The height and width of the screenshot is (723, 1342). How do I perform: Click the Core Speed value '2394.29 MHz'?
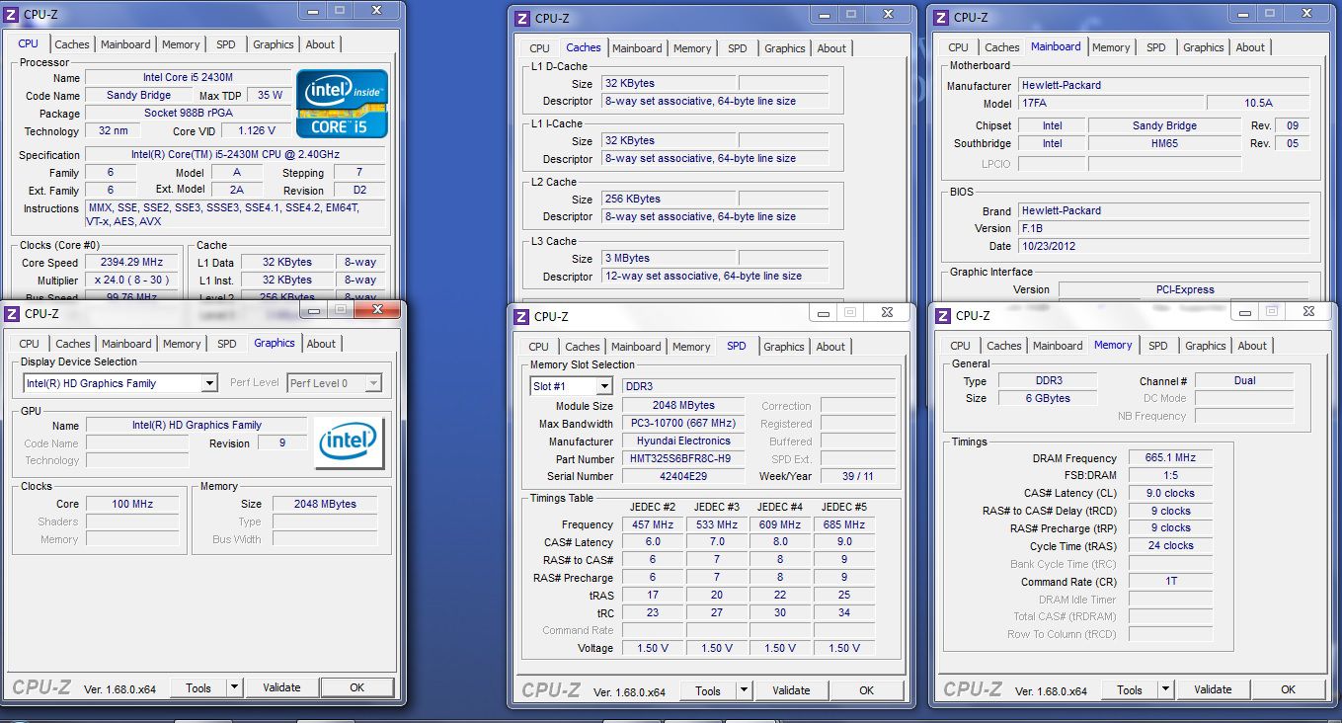[x=131, y=263]
